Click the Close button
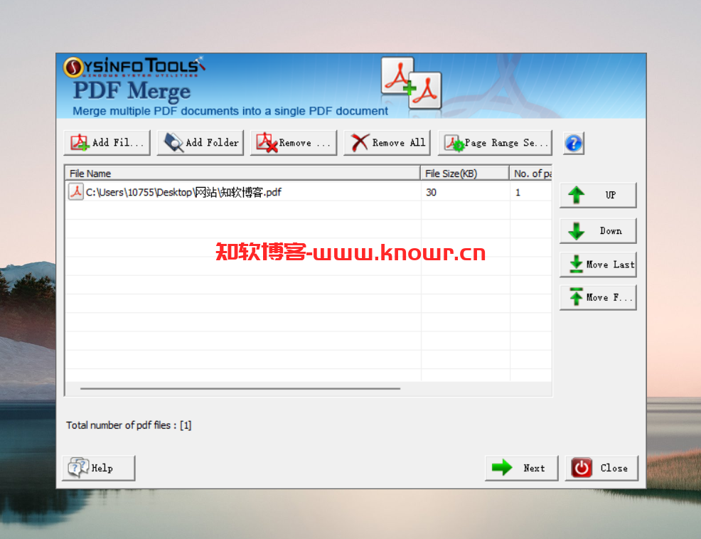 [x=601, y=469]
